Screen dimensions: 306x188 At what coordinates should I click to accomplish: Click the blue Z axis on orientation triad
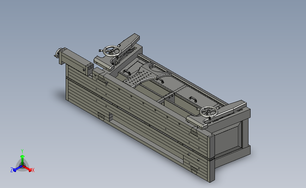pos(16,169)
